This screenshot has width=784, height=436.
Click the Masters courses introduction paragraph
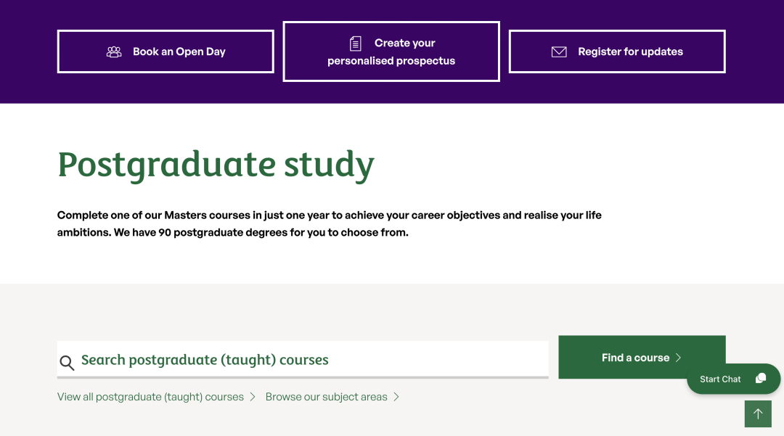pos(329,223)
